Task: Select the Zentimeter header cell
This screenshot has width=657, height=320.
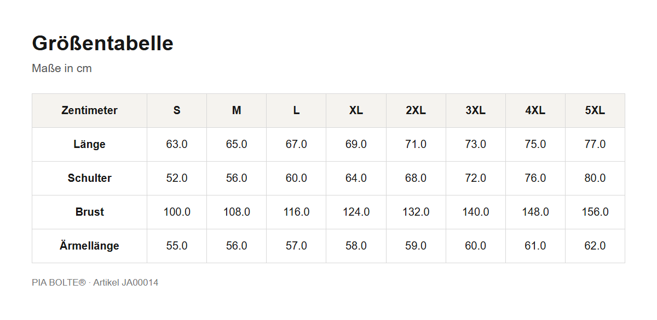Action: [x=89, y=110]
